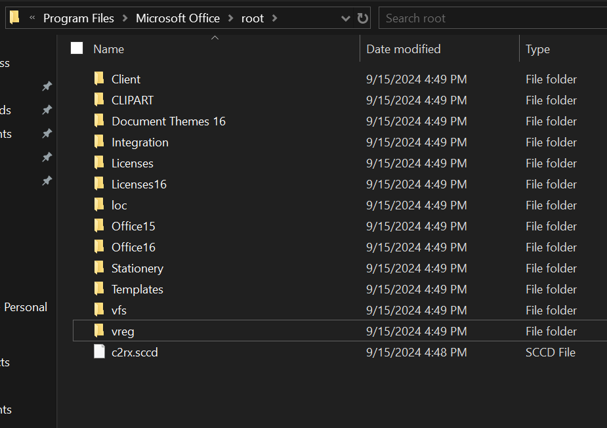This screenshot has width=607, height=428.
Task: Click the Licenses folder icon
Action: point(99,163)
